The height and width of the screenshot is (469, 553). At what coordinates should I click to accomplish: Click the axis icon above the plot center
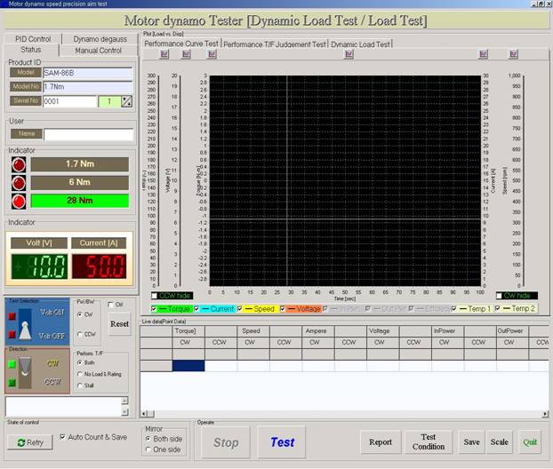point(349,54)
